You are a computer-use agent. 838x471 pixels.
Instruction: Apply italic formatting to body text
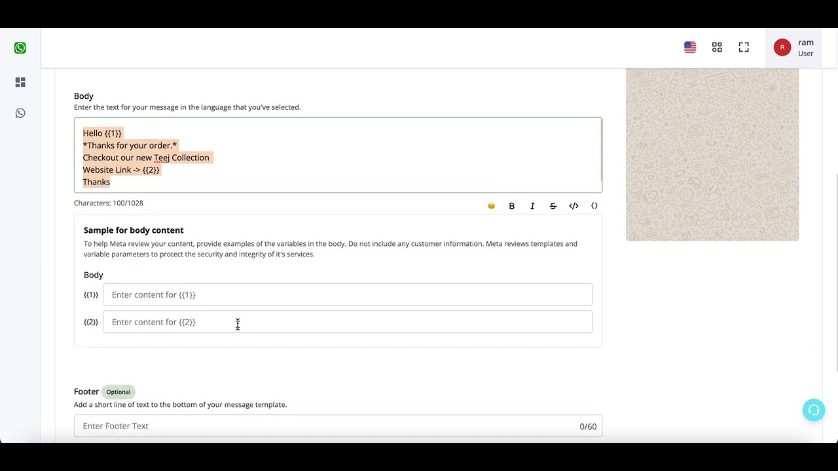pyautogui.click(x=532, y=206)
